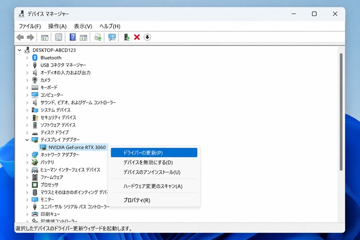
Task: Click the バッテリ battery icon
Action: [35, 162]
